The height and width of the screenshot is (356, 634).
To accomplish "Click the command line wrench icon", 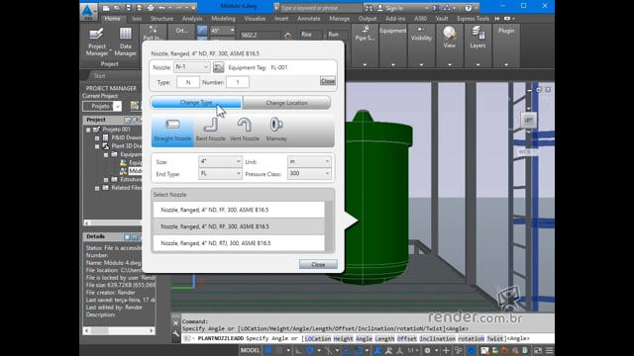I will click(x=175, y=334).
